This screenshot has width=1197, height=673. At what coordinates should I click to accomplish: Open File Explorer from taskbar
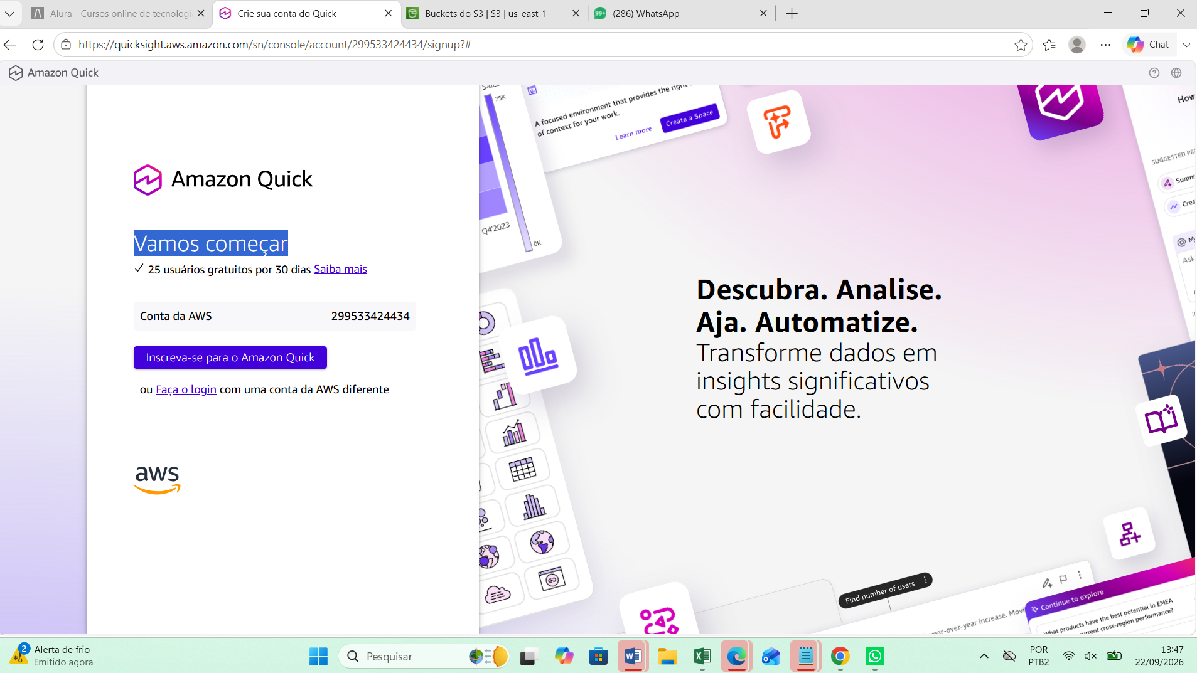pos(668,657)
